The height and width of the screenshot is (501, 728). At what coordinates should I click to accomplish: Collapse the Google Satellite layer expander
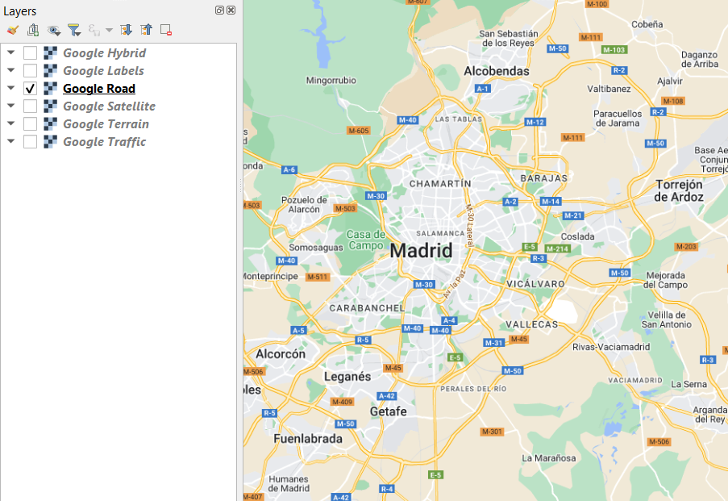coord(10,106)
